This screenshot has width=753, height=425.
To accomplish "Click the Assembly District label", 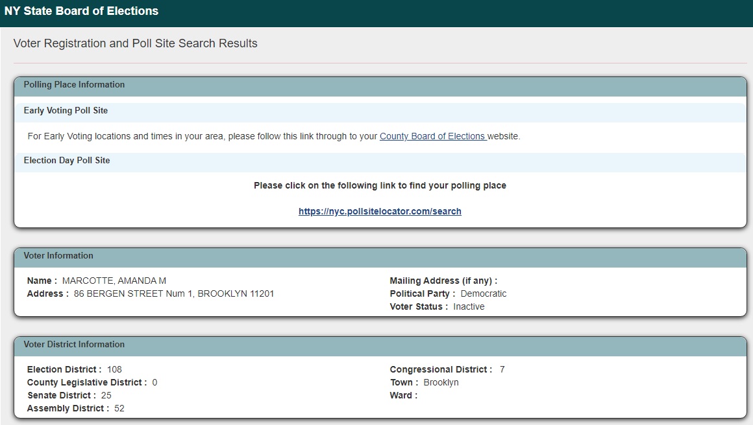I will (x=68, y=408).
